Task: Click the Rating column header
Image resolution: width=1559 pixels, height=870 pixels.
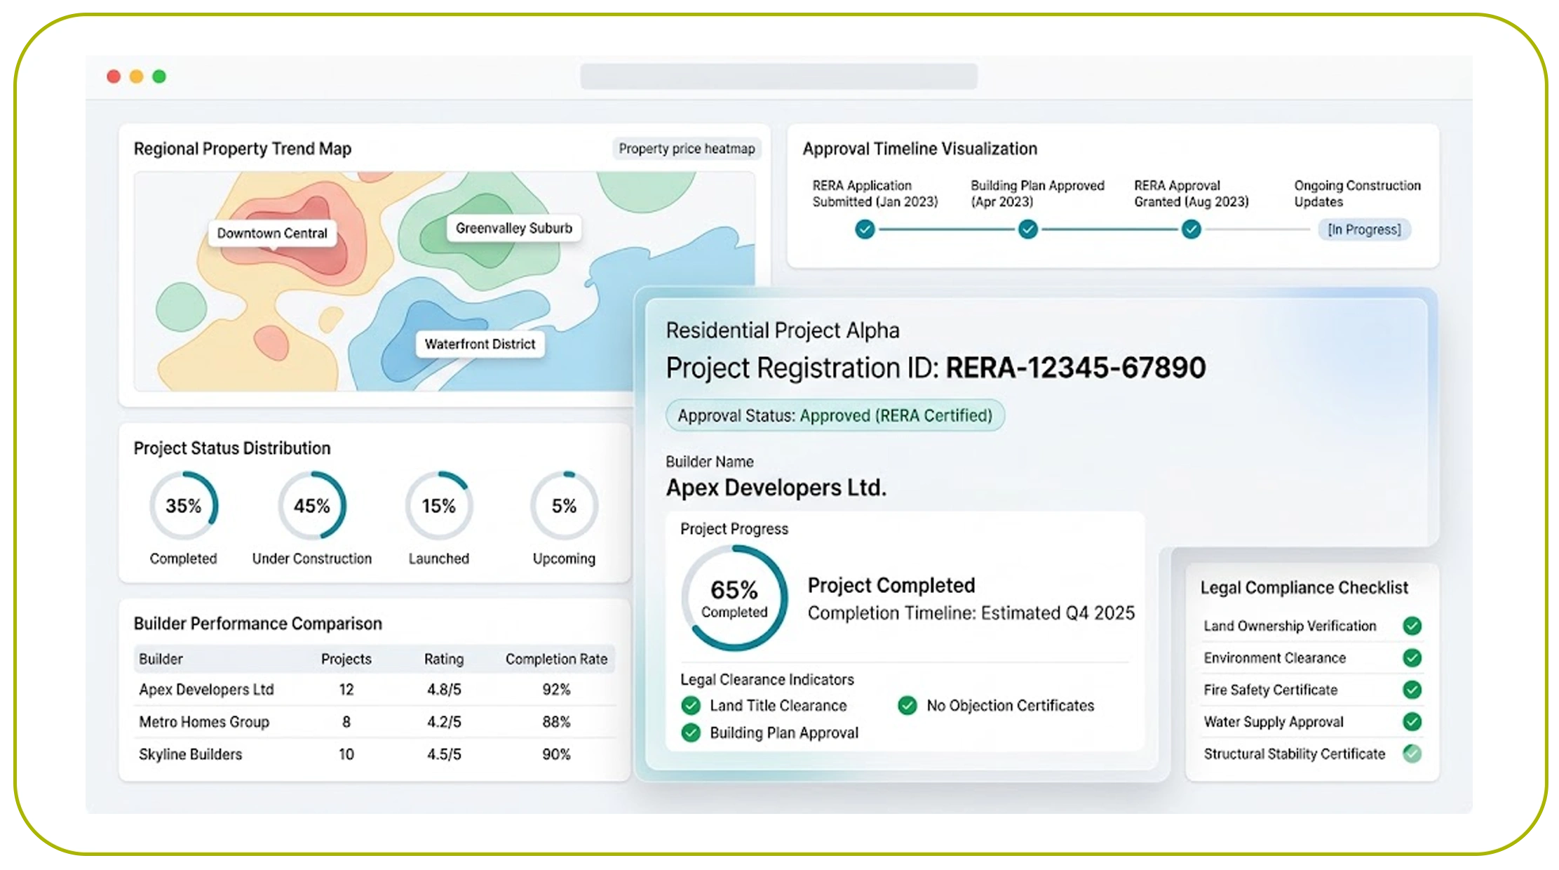Action: (444, 659)
